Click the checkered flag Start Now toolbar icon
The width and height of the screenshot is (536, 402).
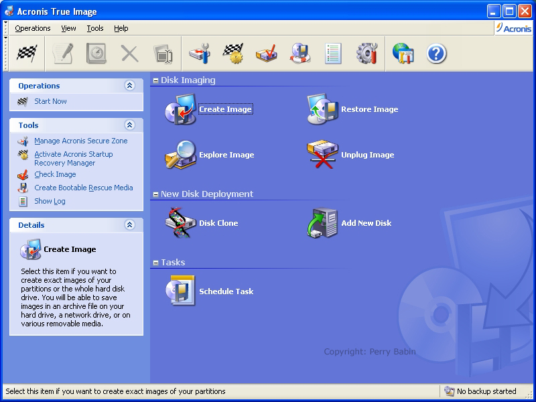tap(27, 54)
